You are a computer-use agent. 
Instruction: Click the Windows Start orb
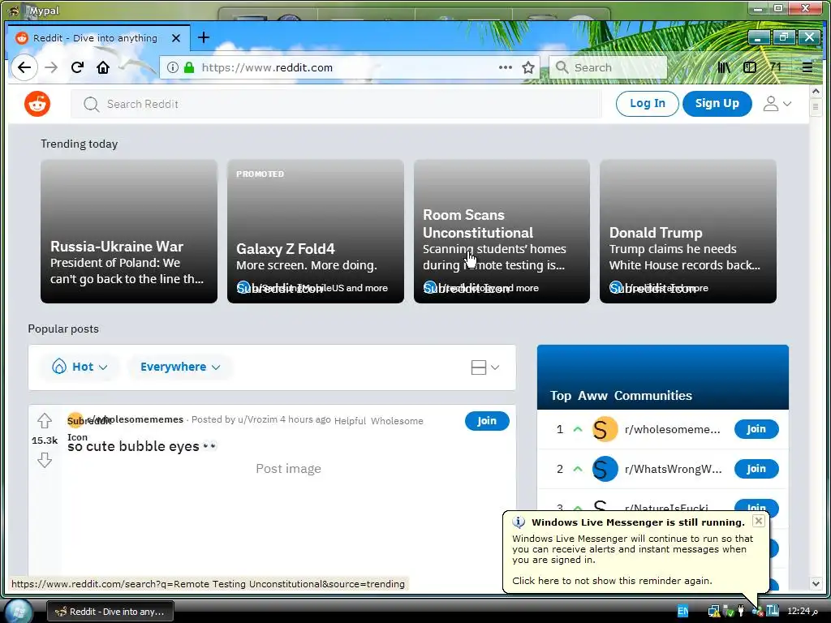pos(19,611)
